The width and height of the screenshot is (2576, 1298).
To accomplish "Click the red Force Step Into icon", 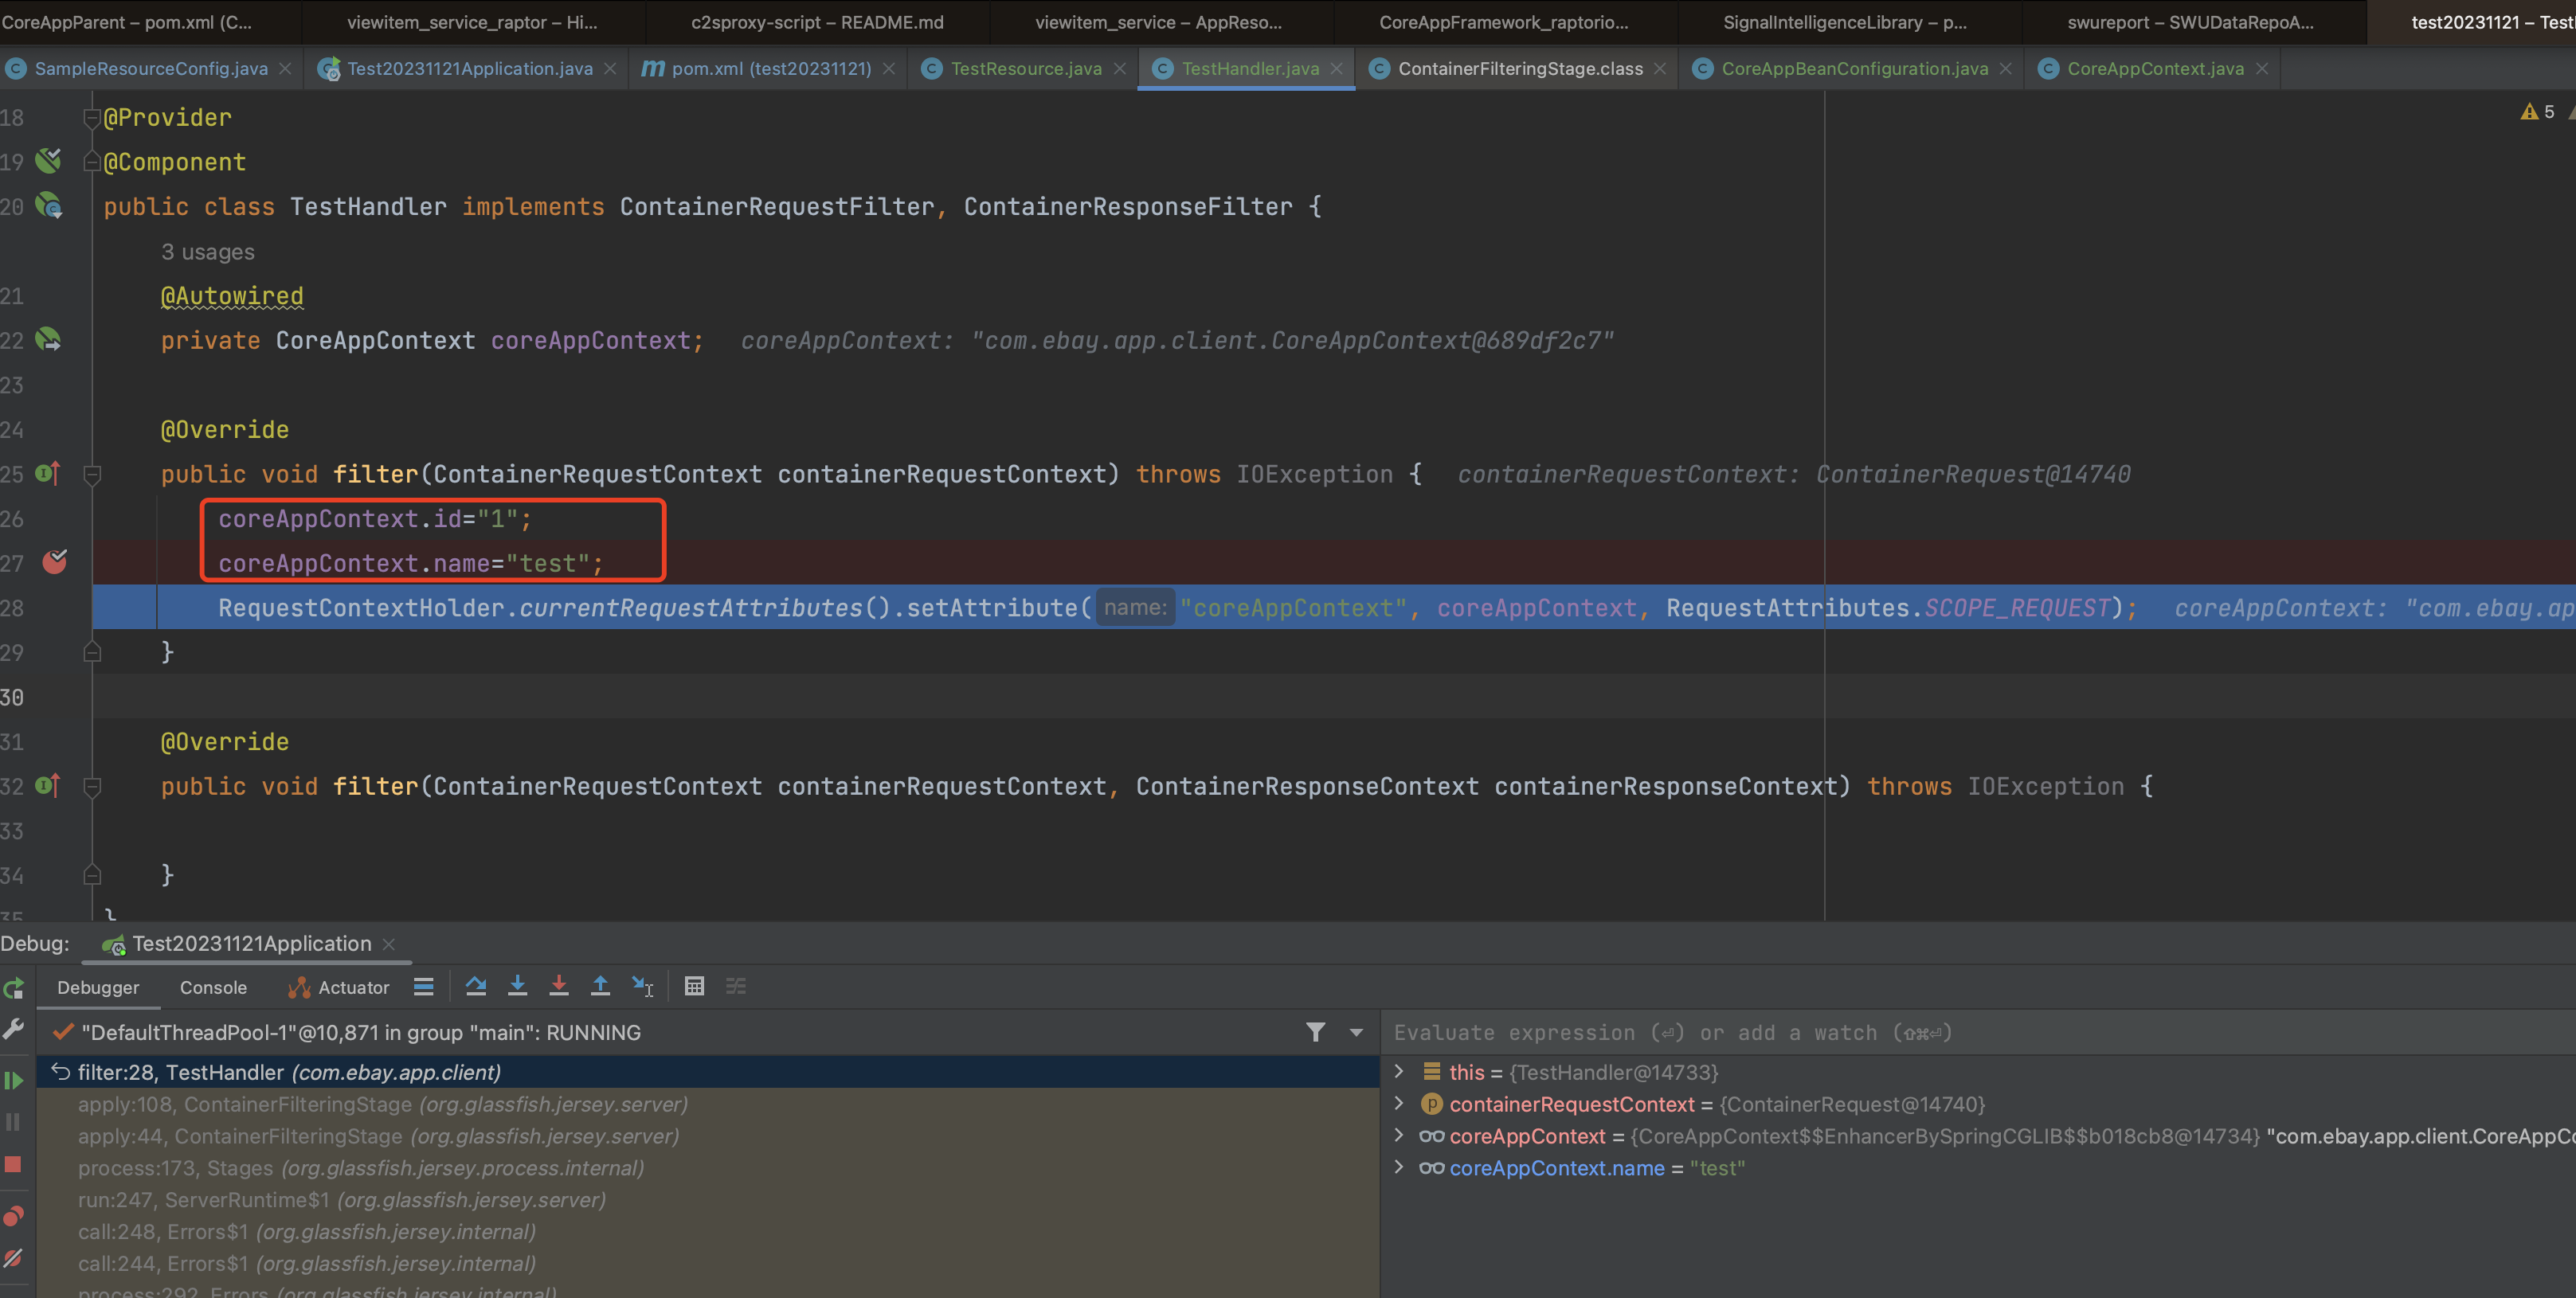I will pos(559,987).
